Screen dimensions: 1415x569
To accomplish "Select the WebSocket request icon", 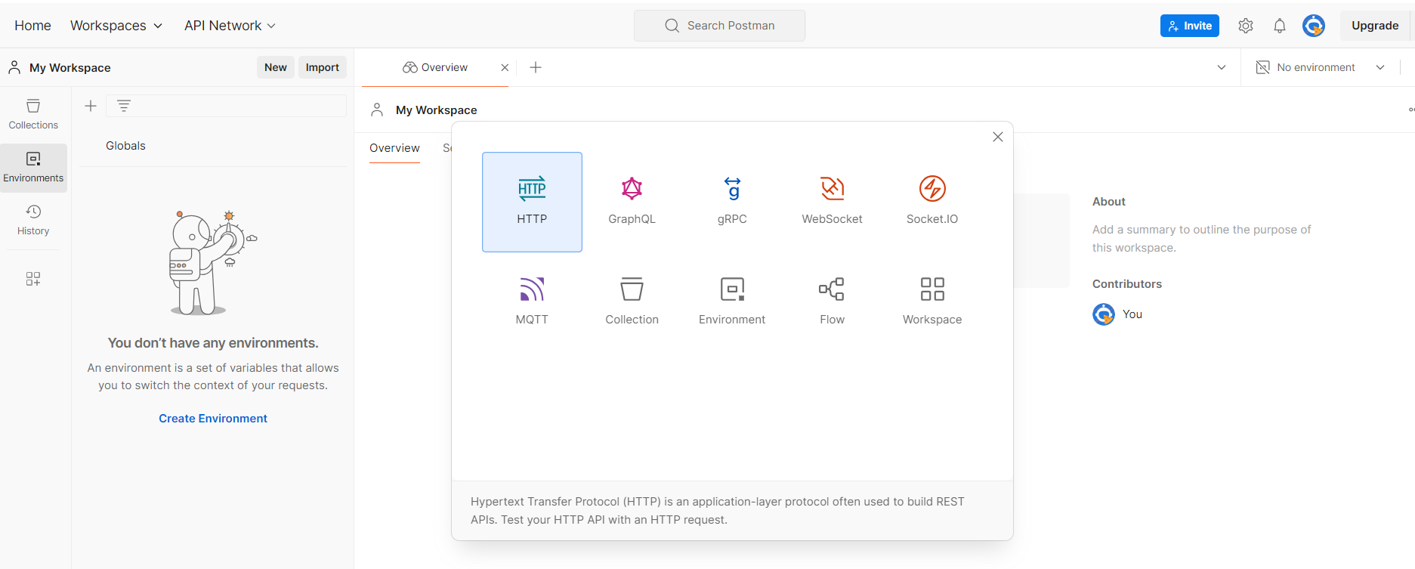I will 832,189.
